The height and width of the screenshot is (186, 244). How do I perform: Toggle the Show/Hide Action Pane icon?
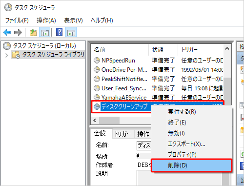point(71,33)
